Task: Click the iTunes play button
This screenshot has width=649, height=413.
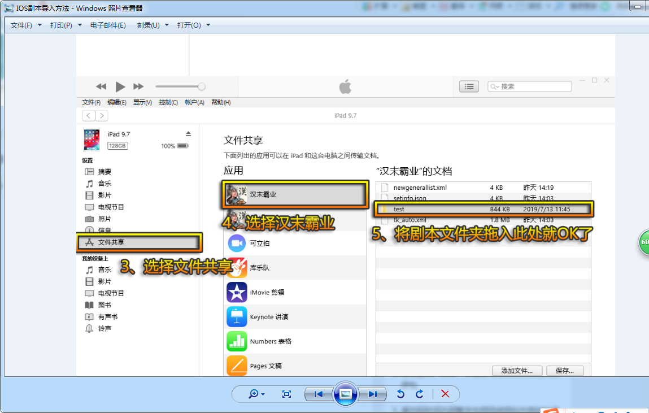Action: (x=120, y=86)
